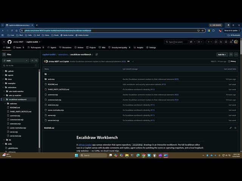Switch to the Issues tab

(x=19, y=48)
